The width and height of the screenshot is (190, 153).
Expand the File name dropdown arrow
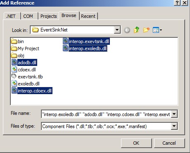tap(174, 114)
